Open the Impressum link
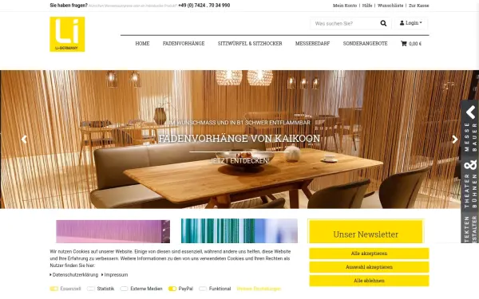 [116, 275]
